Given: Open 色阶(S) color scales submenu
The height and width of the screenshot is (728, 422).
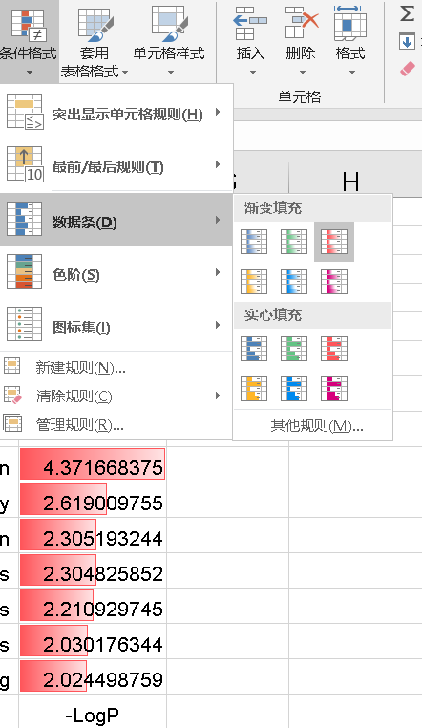Looking at the screenshot, I should coord(116,273).
